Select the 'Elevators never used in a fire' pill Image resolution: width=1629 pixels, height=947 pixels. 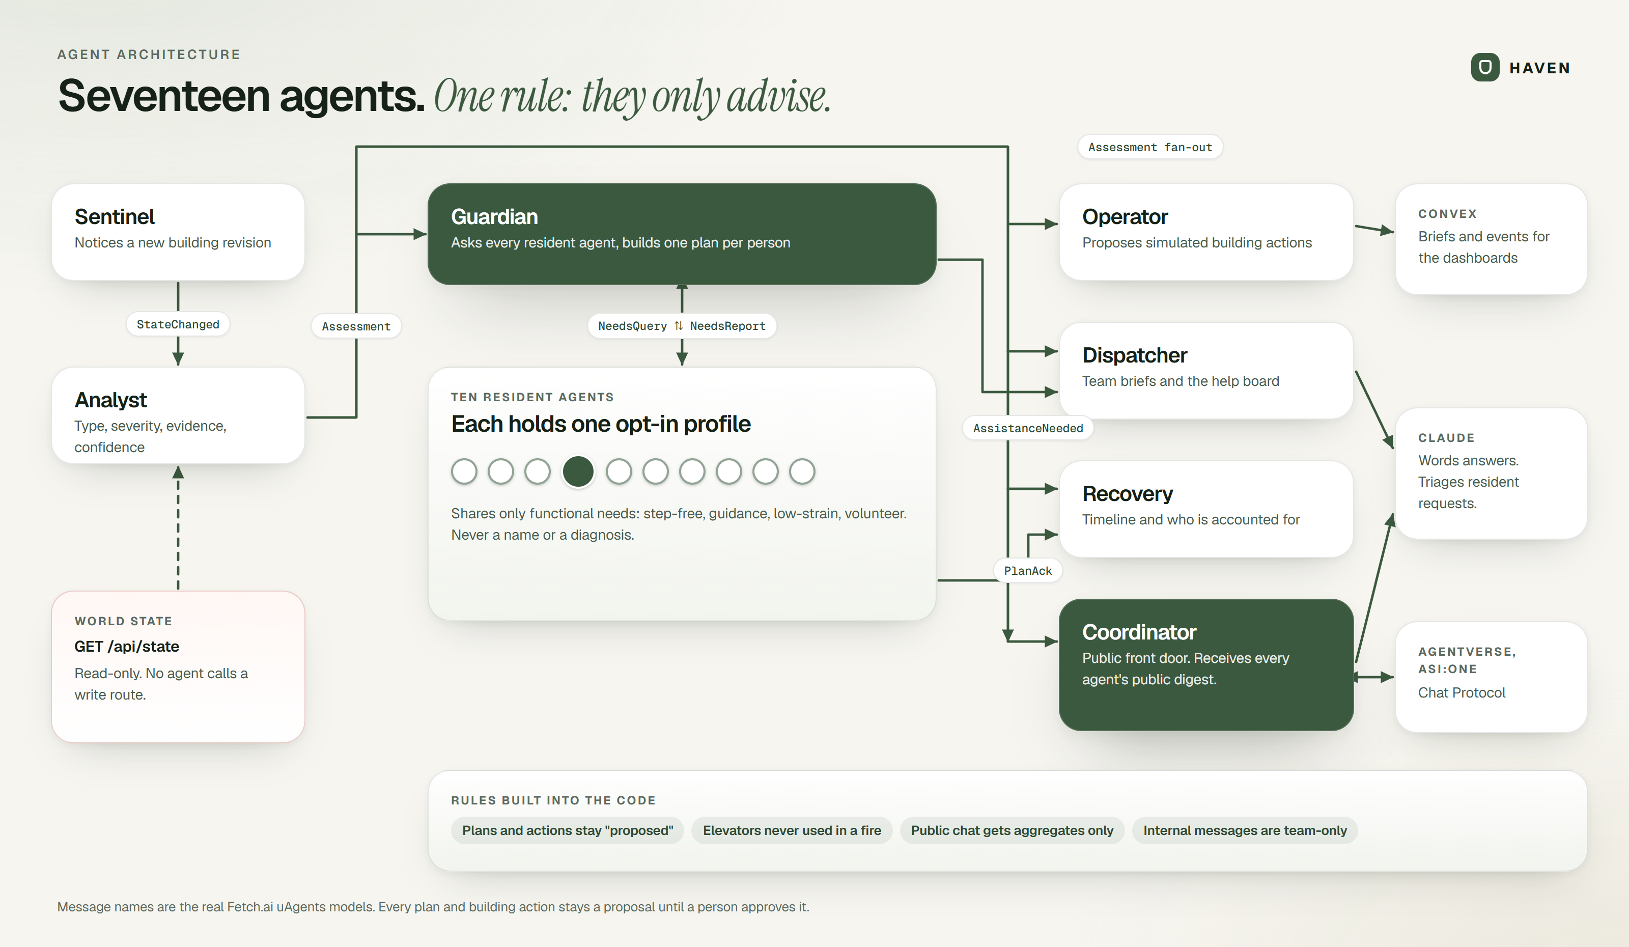click(x=792, y=830)
